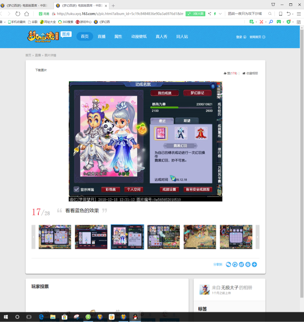Select the first thumbnail in the strip
This screenshot has width=304, height=322.
[55, 237]
